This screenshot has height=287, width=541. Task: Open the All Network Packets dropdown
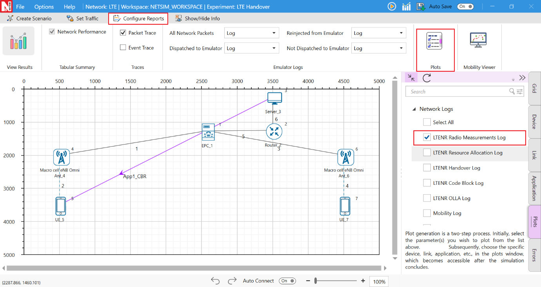click(251, 33)
